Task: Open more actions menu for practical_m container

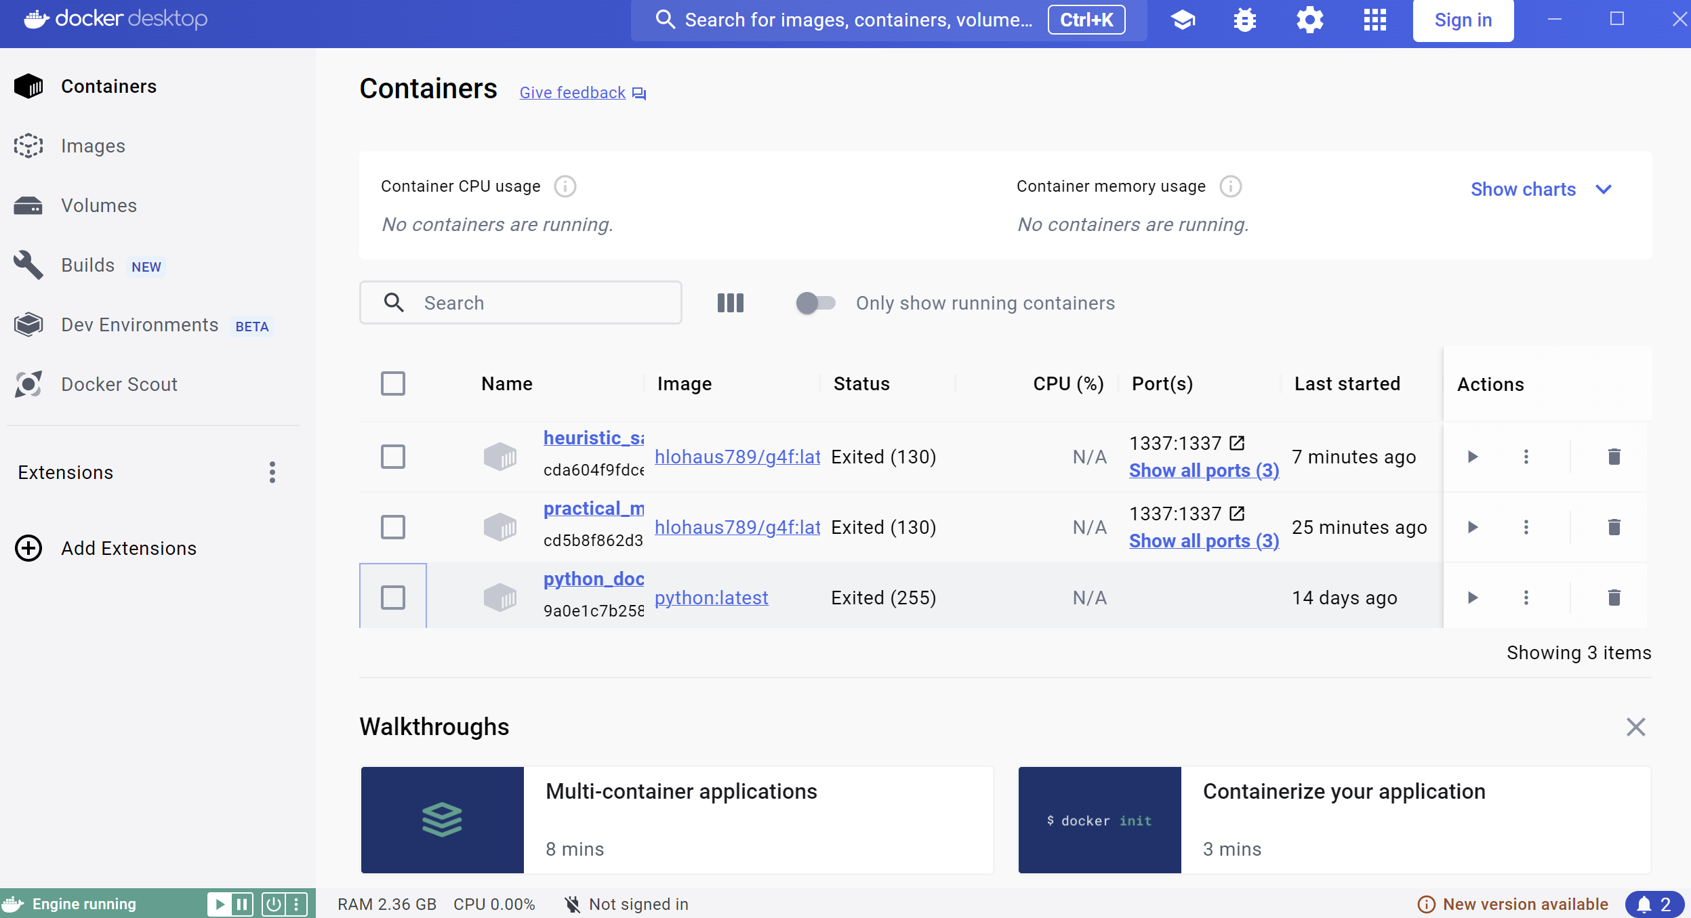Action: [1526, 527]
